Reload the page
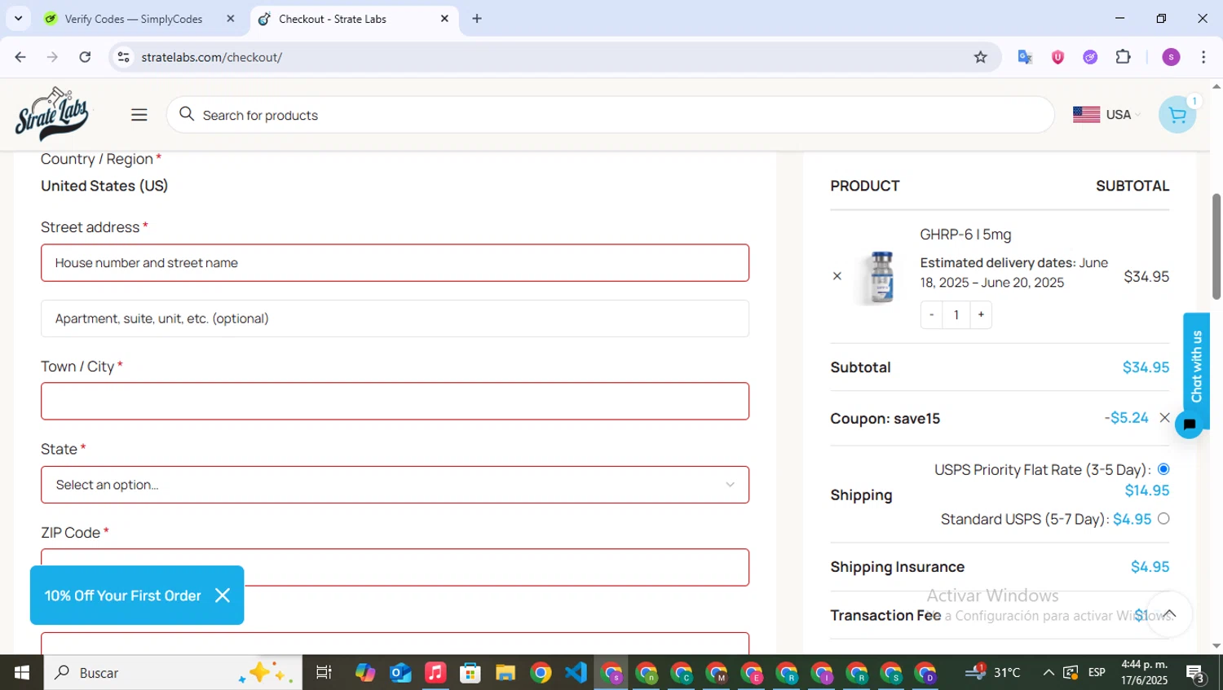This screenshot has width=1223, height=690. [x=85, y=57]
